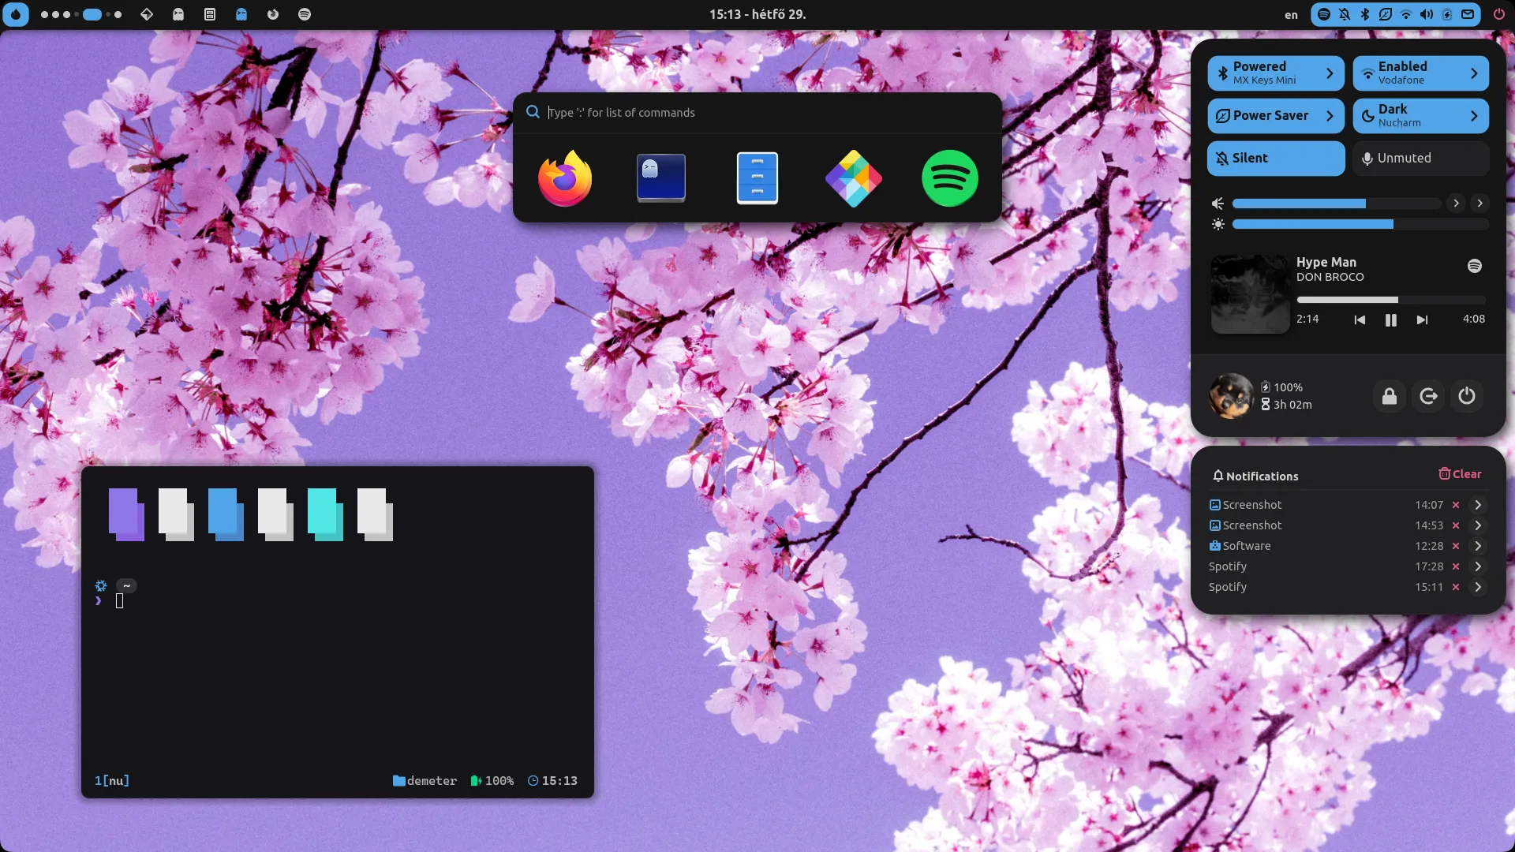Open Spotify from the launcher row
Screen dimensions: 1515x852
949,178
